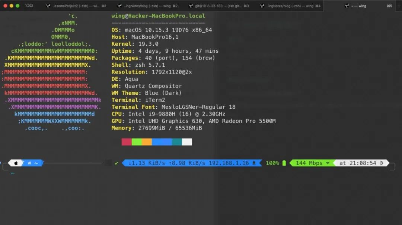This screenshot has height=225, width=402.
Task: Click the clock icon after 21:08:54
Action: coord(381,163)
